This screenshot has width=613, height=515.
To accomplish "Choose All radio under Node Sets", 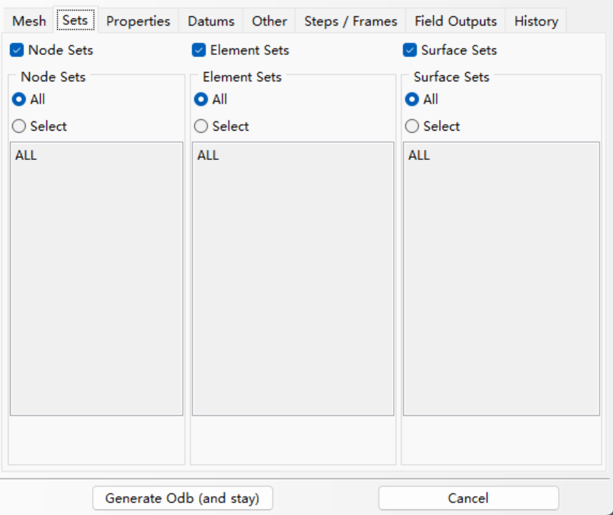I will point(19,100).
